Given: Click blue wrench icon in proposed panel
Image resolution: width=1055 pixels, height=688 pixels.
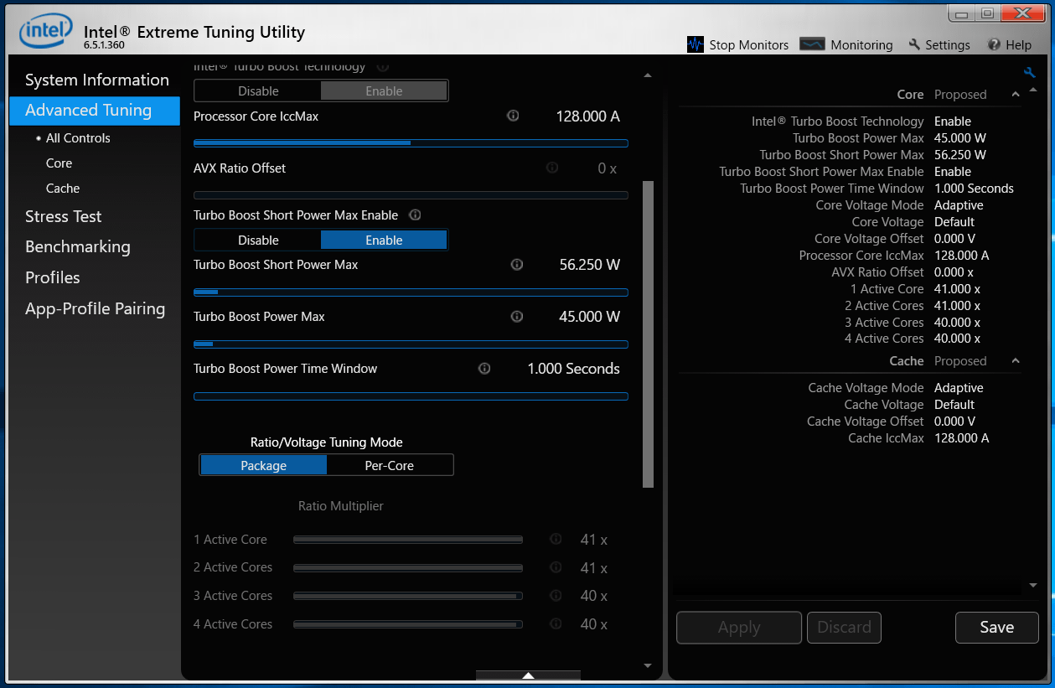Looking at the screenshot, I should point(1030,73).
